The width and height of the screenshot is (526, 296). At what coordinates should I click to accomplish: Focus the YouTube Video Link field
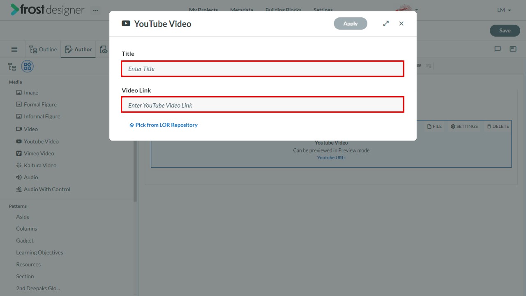point(263,105)
